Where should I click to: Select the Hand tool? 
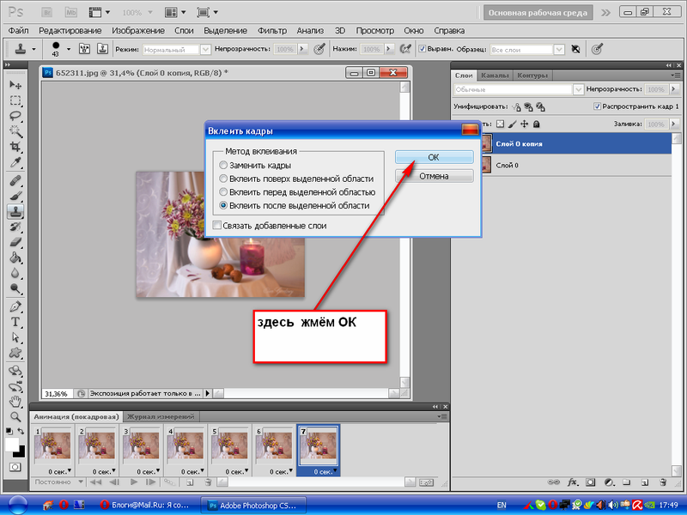(15, 401)
